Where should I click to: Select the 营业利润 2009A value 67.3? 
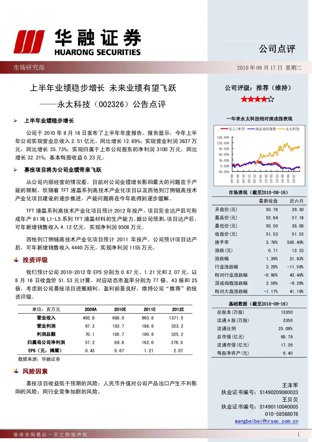pos(90,326)
